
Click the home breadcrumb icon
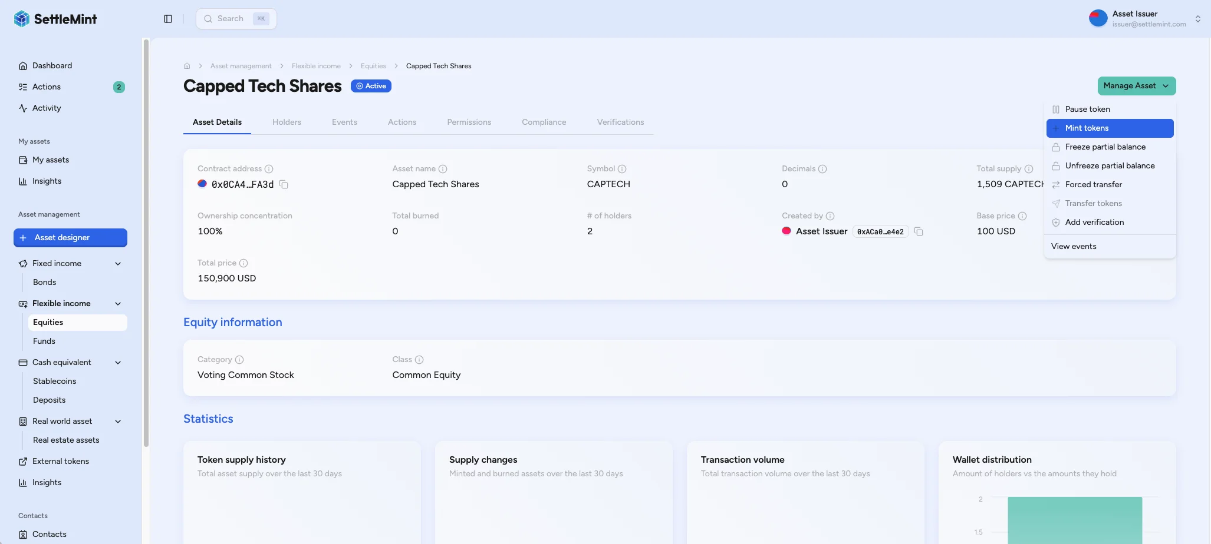click(x=187, y=66)
